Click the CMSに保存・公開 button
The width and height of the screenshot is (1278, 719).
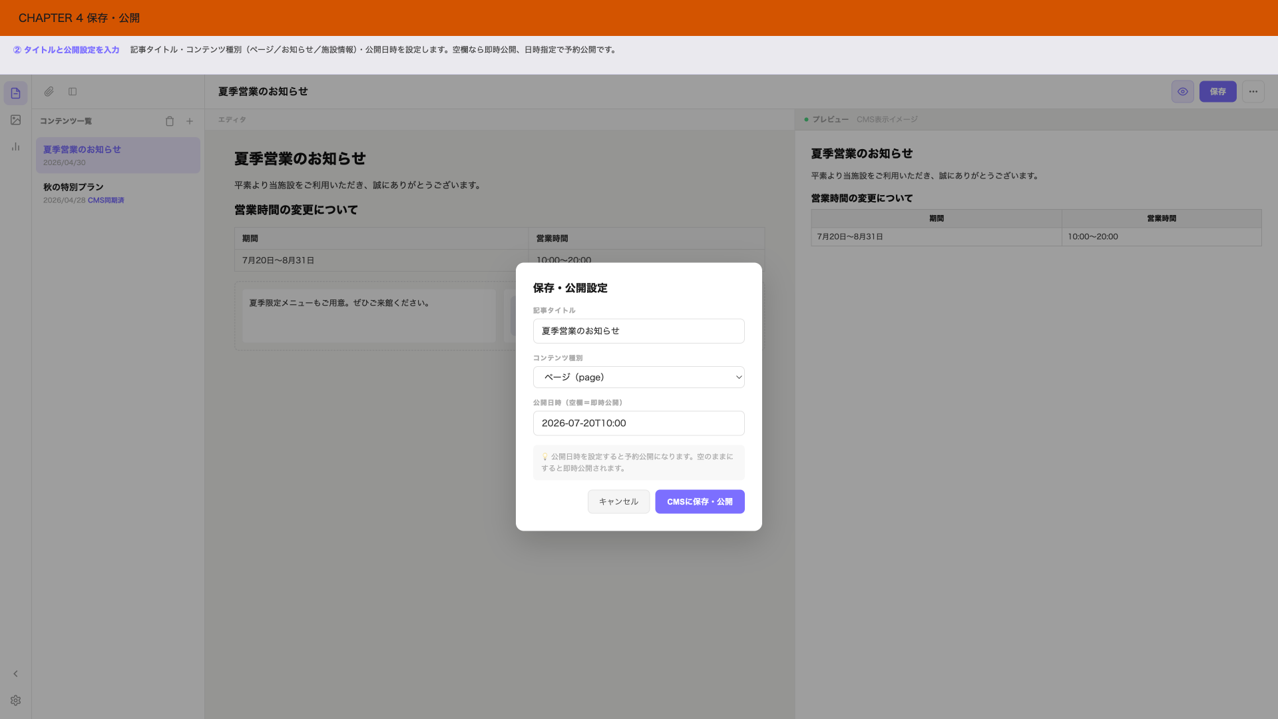tap(700, 502)
